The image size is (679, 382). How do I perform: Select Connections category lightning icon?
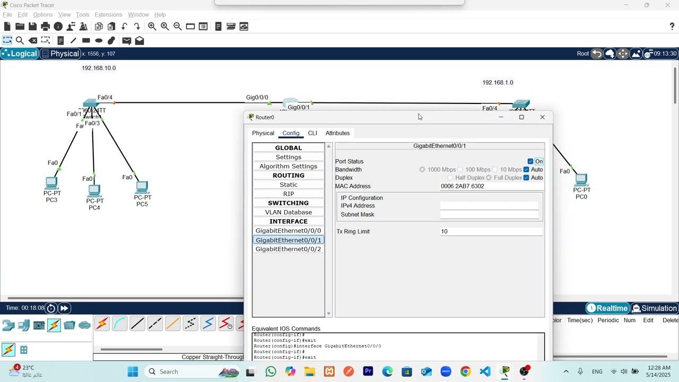pyautogui.click(x=54, y=325)
